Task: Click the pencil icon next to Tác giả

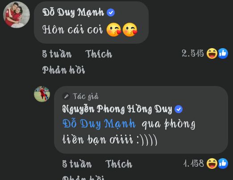Action: (66, 96)
